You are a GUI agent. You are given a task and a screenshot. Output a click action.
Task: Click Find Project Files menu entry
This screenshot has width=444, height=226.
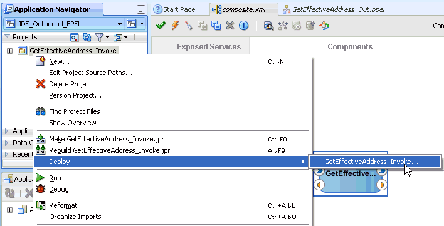coord(172,111)
